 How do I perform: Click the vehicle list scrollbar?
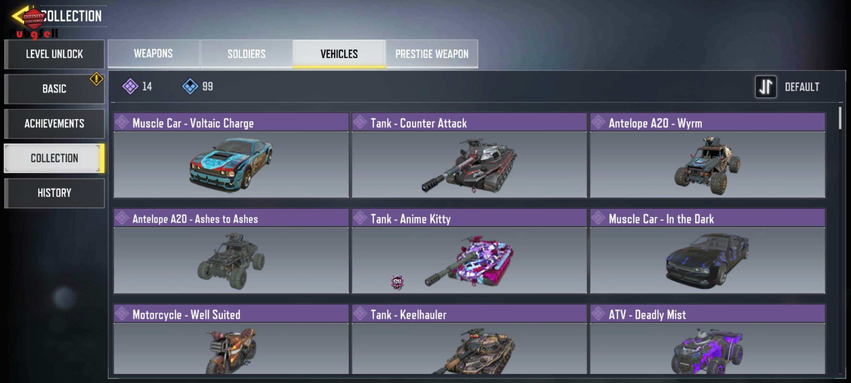[840, 118]
